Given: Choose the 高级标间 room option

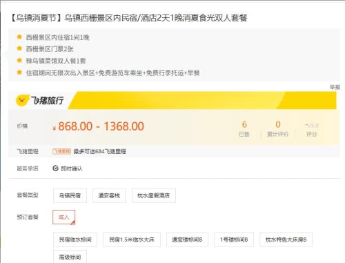Looking at the screenshot, I should (70, 257).
